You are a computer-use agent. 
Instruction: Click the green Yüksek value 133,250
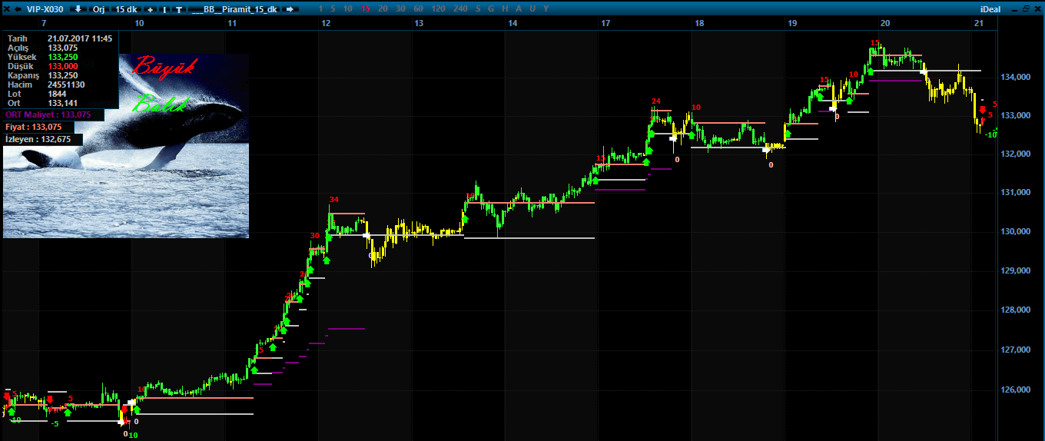point(63,57)
